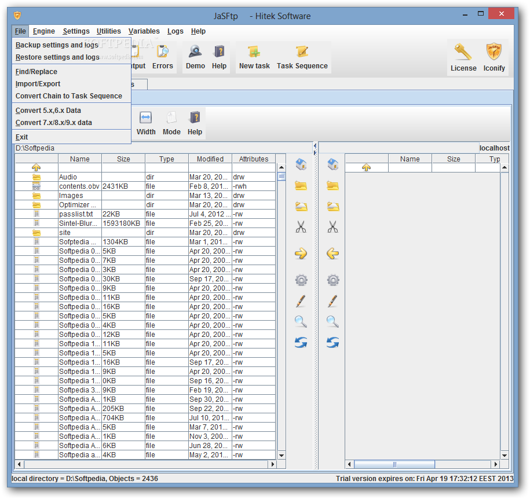
Task: Select the Audio folder row
Action: (145, 177)
